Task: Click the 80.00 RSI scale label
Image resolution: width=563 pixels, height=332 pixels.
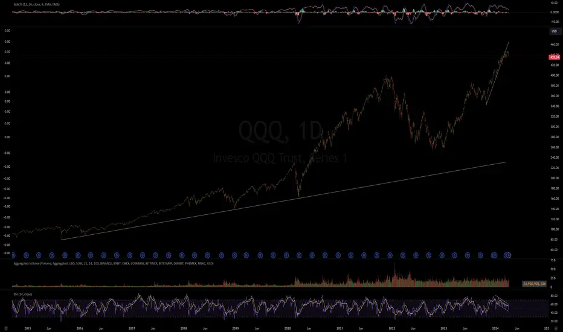Action: (554, 296)
